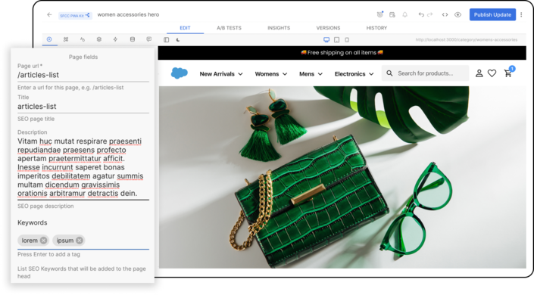Image resolution: width=534 pixels, height=295 pixels.
Task: Click the Free shipping on all items banner
Action: coord(342,53)
